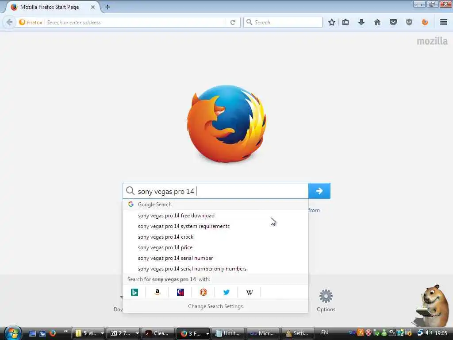Click the back arrow navigation button
Screen dimensions: 453x340
click(9, 22)
